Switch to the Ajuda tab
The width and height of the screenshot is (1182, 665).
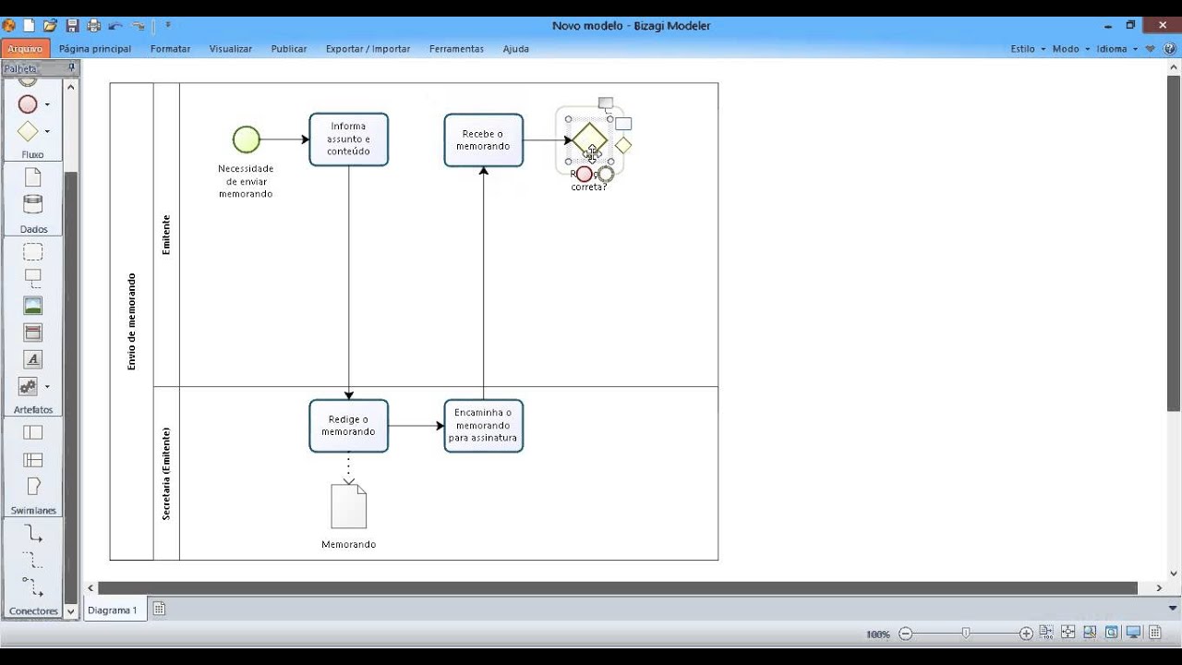pyautogui.click(x=515, y=49)
